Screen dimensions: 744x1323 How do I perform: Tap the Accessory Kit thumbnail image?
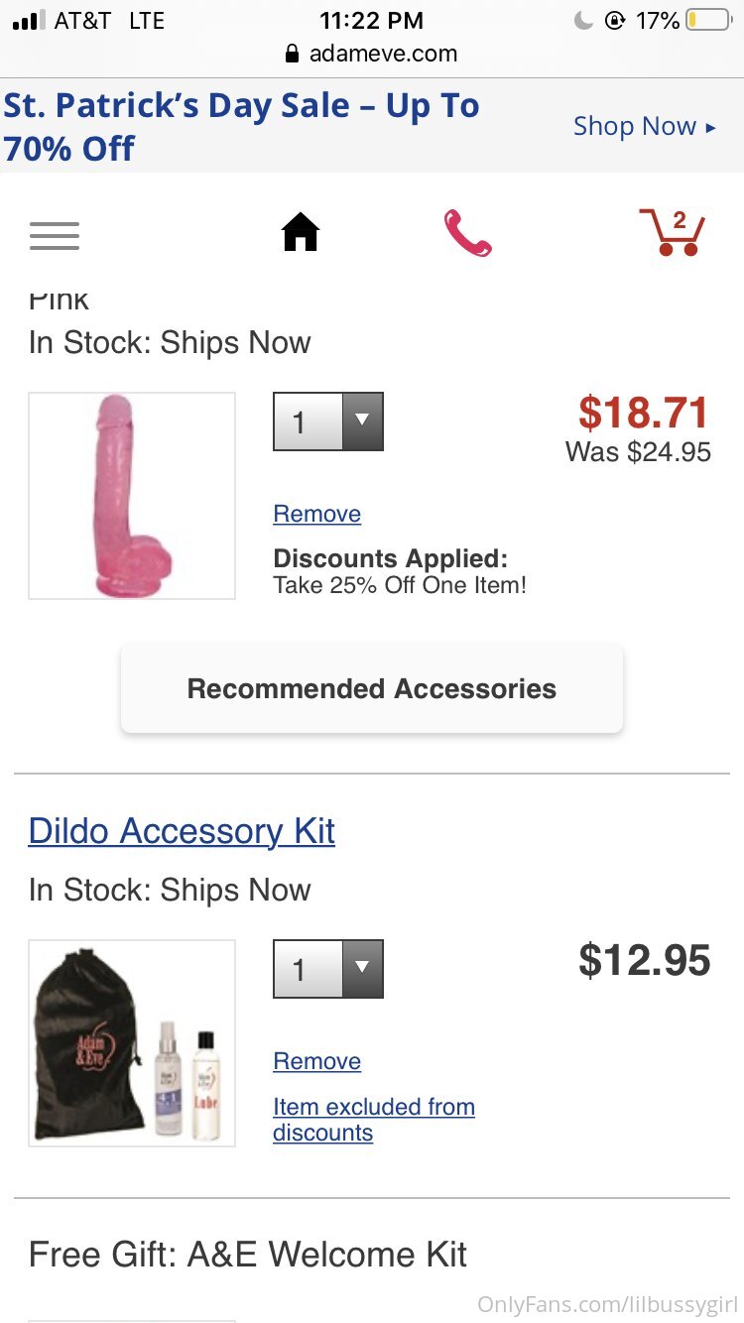click(x=132, y=1043)
